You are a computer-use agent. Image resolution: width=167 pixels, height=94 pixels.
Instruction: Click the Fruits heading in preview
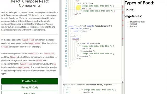coord(129,10)
